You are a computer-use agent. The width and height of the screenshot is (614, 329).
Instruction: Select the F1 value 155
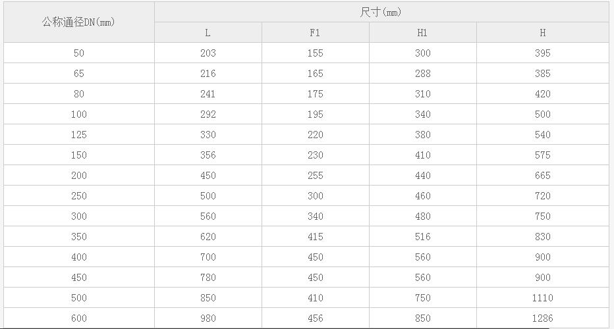pos(315,53)
